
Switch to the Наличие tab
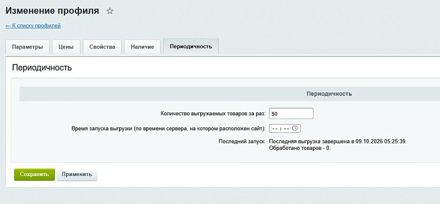pos(142,47)
